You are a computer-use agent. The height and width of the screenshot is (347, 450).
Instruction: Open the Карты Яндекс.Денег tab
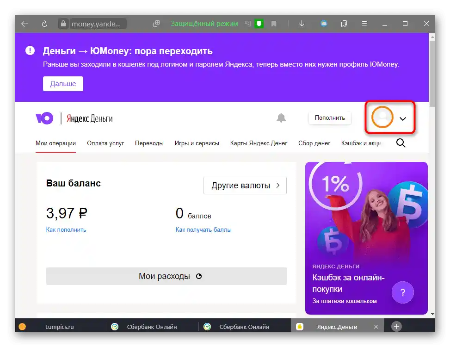259,143
